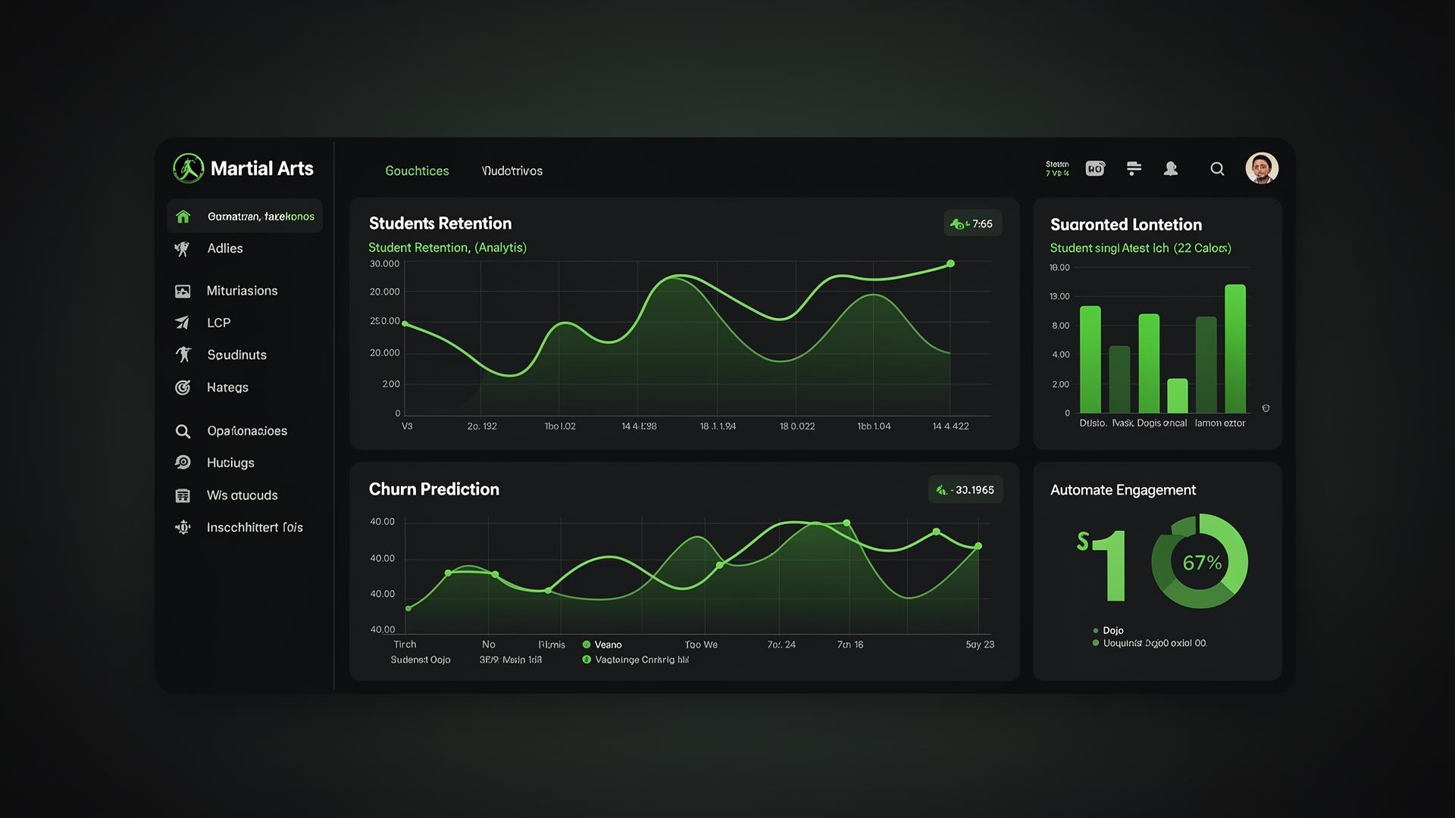
Task: Click the figure icon beside Scudinuts
Action: pos(183,354)
